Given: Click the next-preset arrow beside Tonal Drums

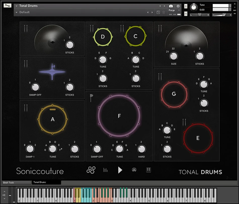Looking at the screenshot, I should tap(164, 6).
